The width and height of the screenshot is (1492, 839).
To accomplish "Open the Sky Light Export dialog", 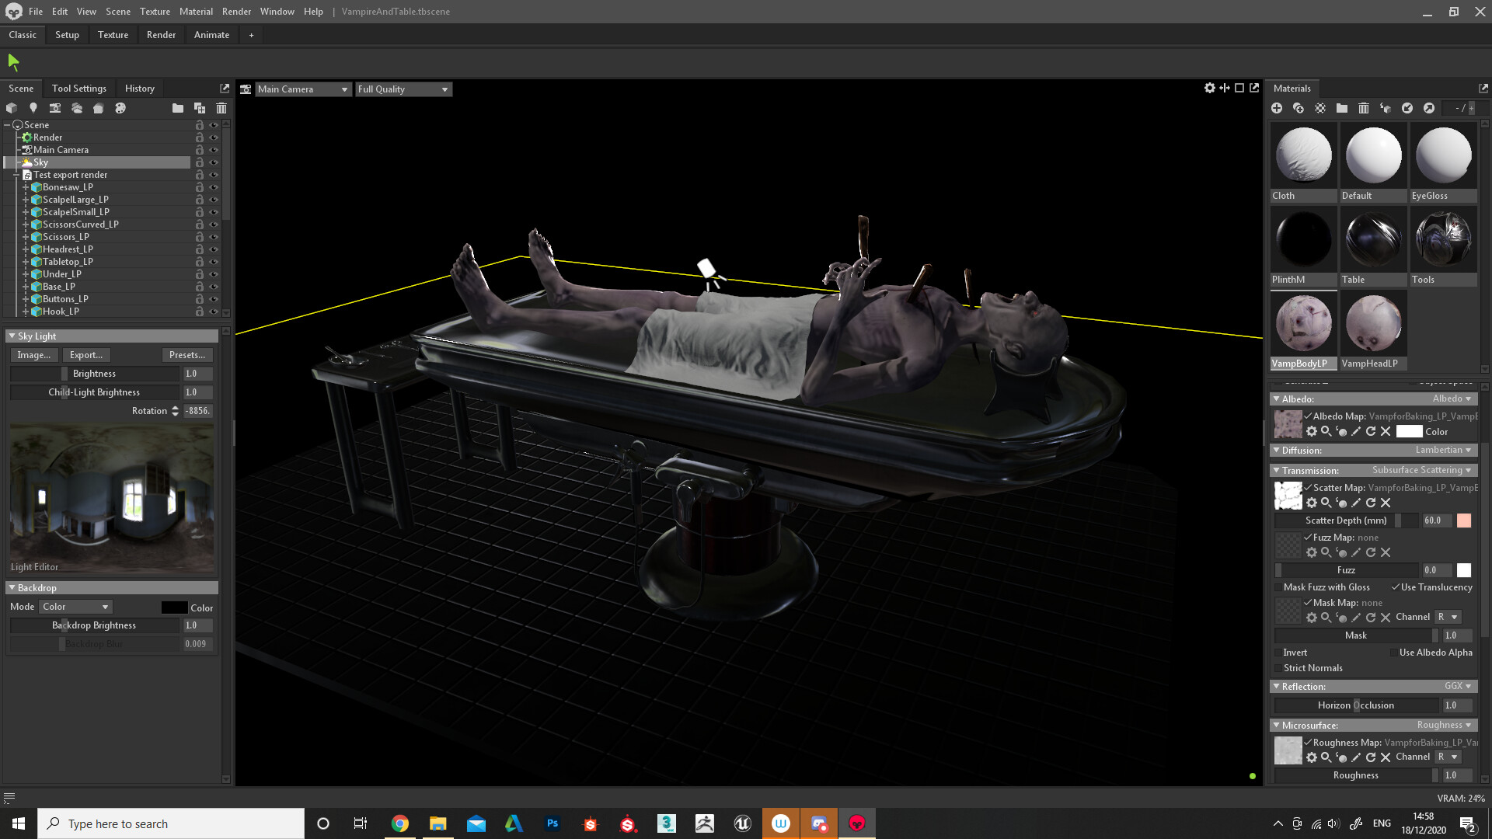I will click(x=85, y=354).
